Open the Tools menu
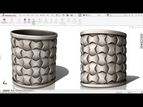This screenshot has height=107, width=143. [x=37, y=15]
